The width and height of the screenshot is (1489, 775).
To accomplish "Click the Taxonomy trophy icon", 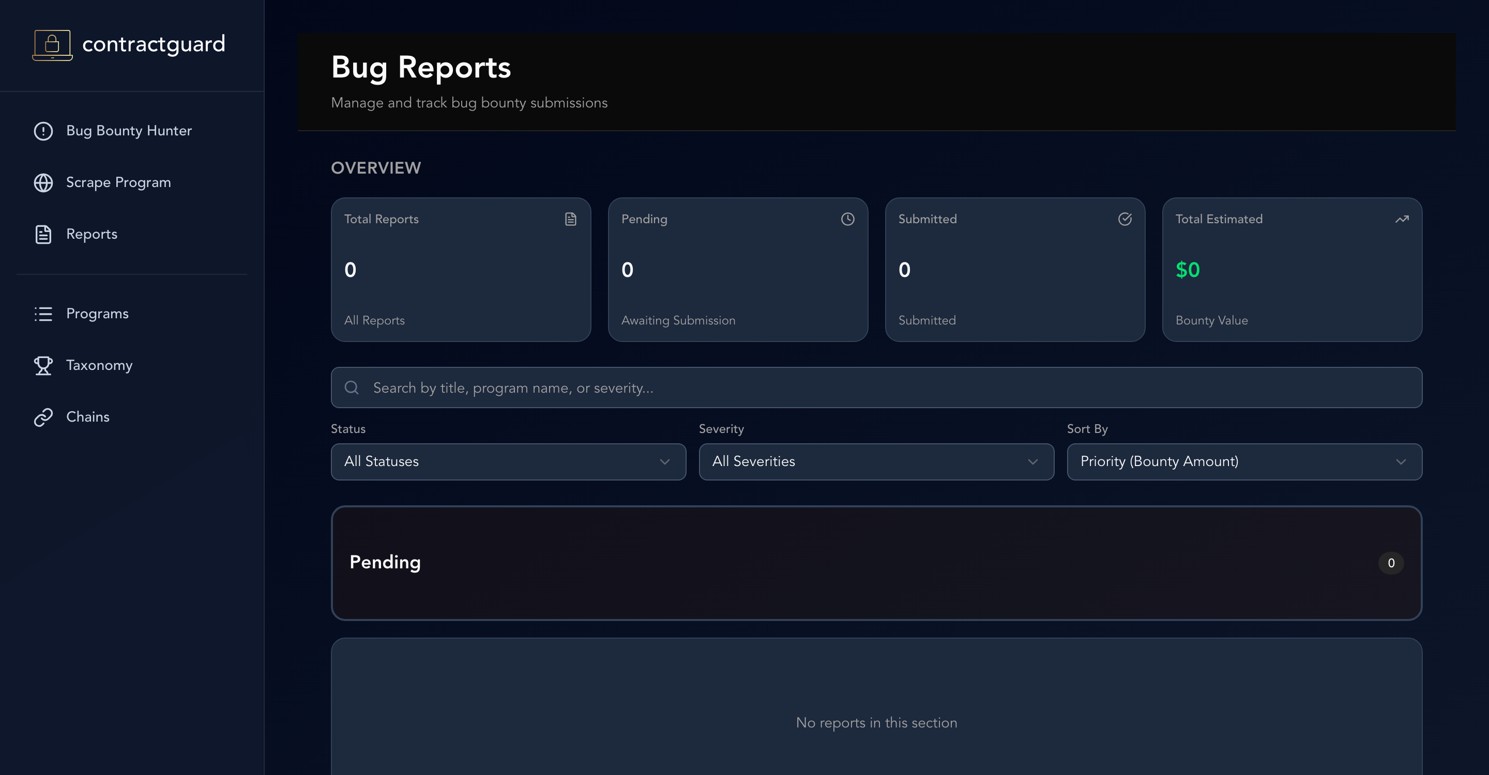I will 43,366.
